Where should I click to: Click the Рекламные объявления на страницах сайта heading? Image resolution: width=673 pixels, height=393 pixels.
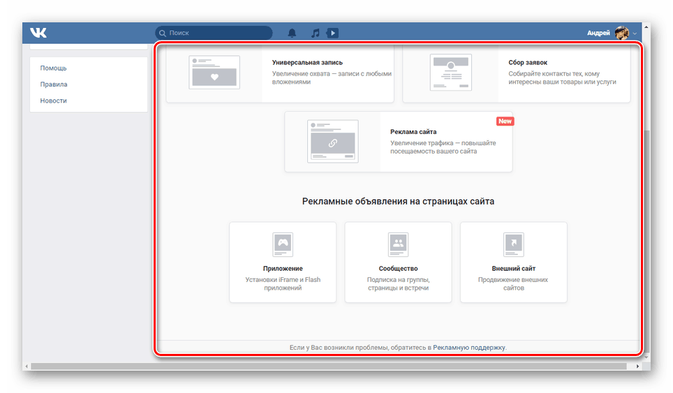pos(399,201)
